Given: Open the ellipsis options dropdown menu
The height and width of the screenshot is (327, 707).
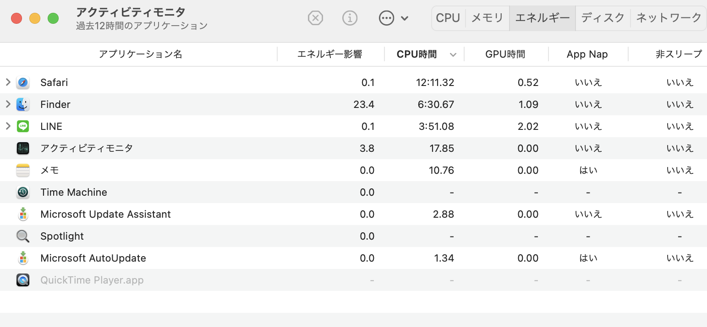Looking at the screenshot, I should 393,18.
